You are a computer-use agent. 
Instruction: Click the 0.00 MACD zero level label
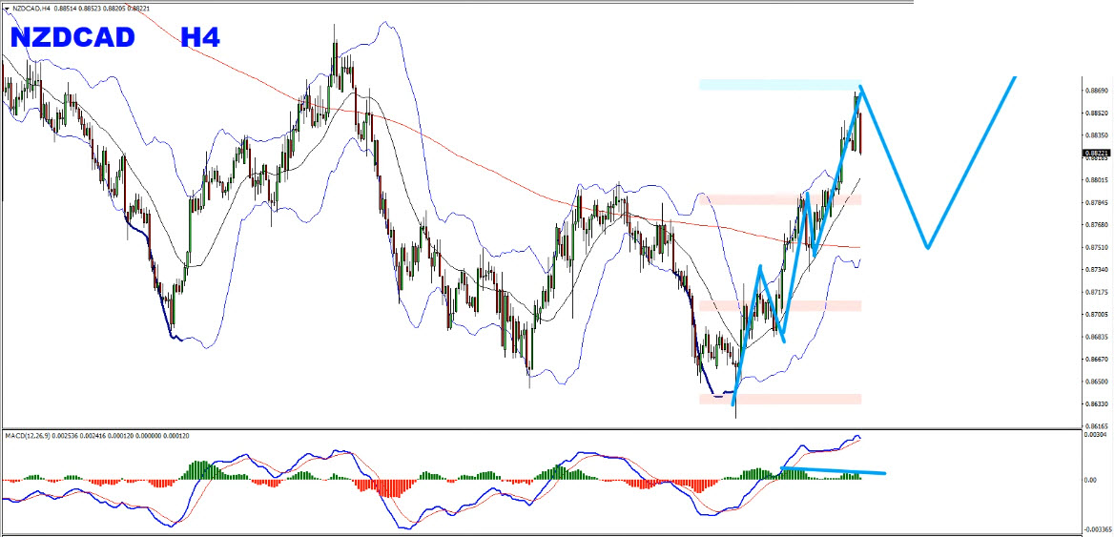(x=1089, y=480)
